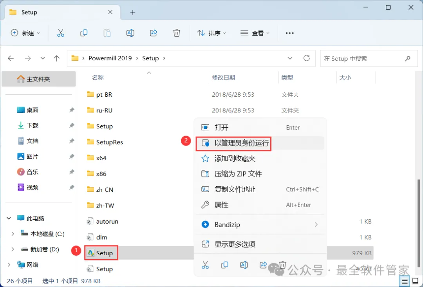Click Setup in the breadcrumb path

point(150,58)
